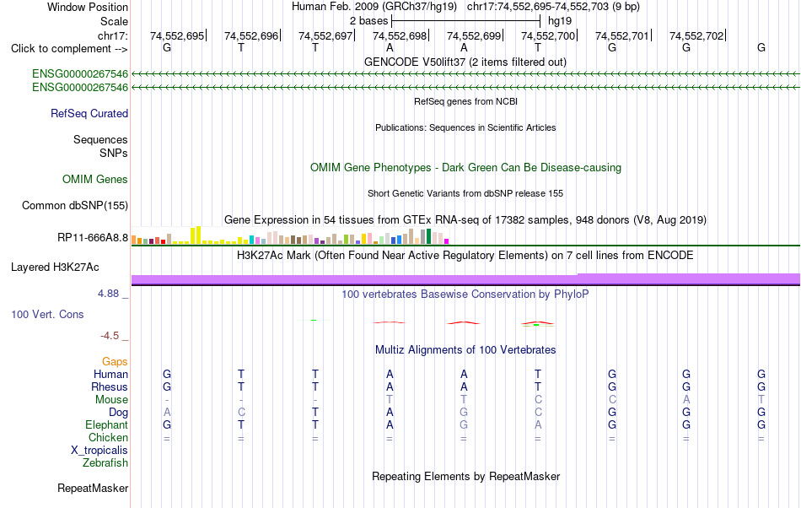801x508 pixels.
Task: Click the Layered H3K27Ac track label
Action: 55,268
